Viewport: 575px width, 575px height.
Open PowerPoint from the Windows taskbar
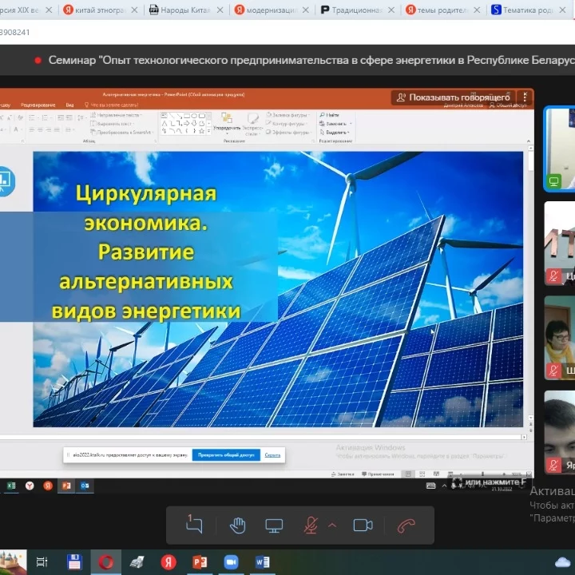click(x=200, y=561)
